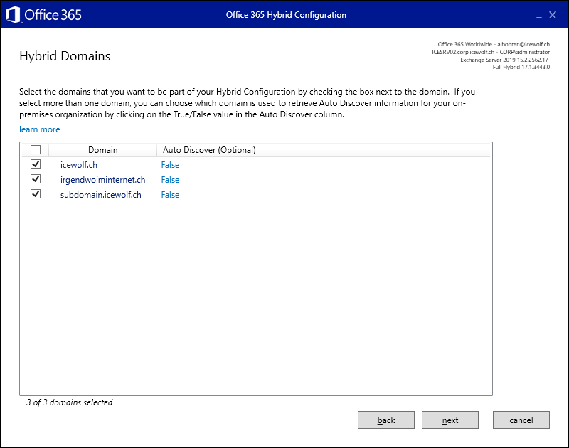The height and width of the screenshot is (448, 569).
Task: Select the icewolf.ch domain name
Action: [x=79, y=165]
